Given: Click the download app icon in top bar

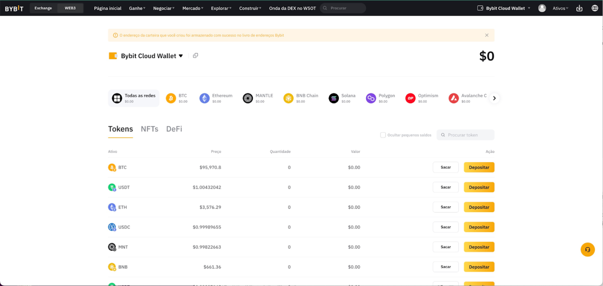Looking at the screenshot, I should pos(579,8).
